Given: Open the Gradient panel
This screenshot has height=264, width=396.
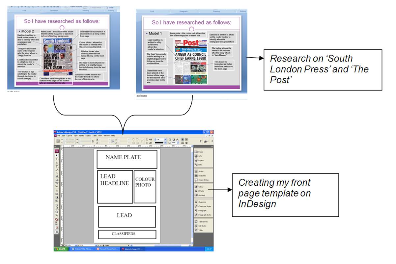Looking at the screenshot, I should click(200, 195).
